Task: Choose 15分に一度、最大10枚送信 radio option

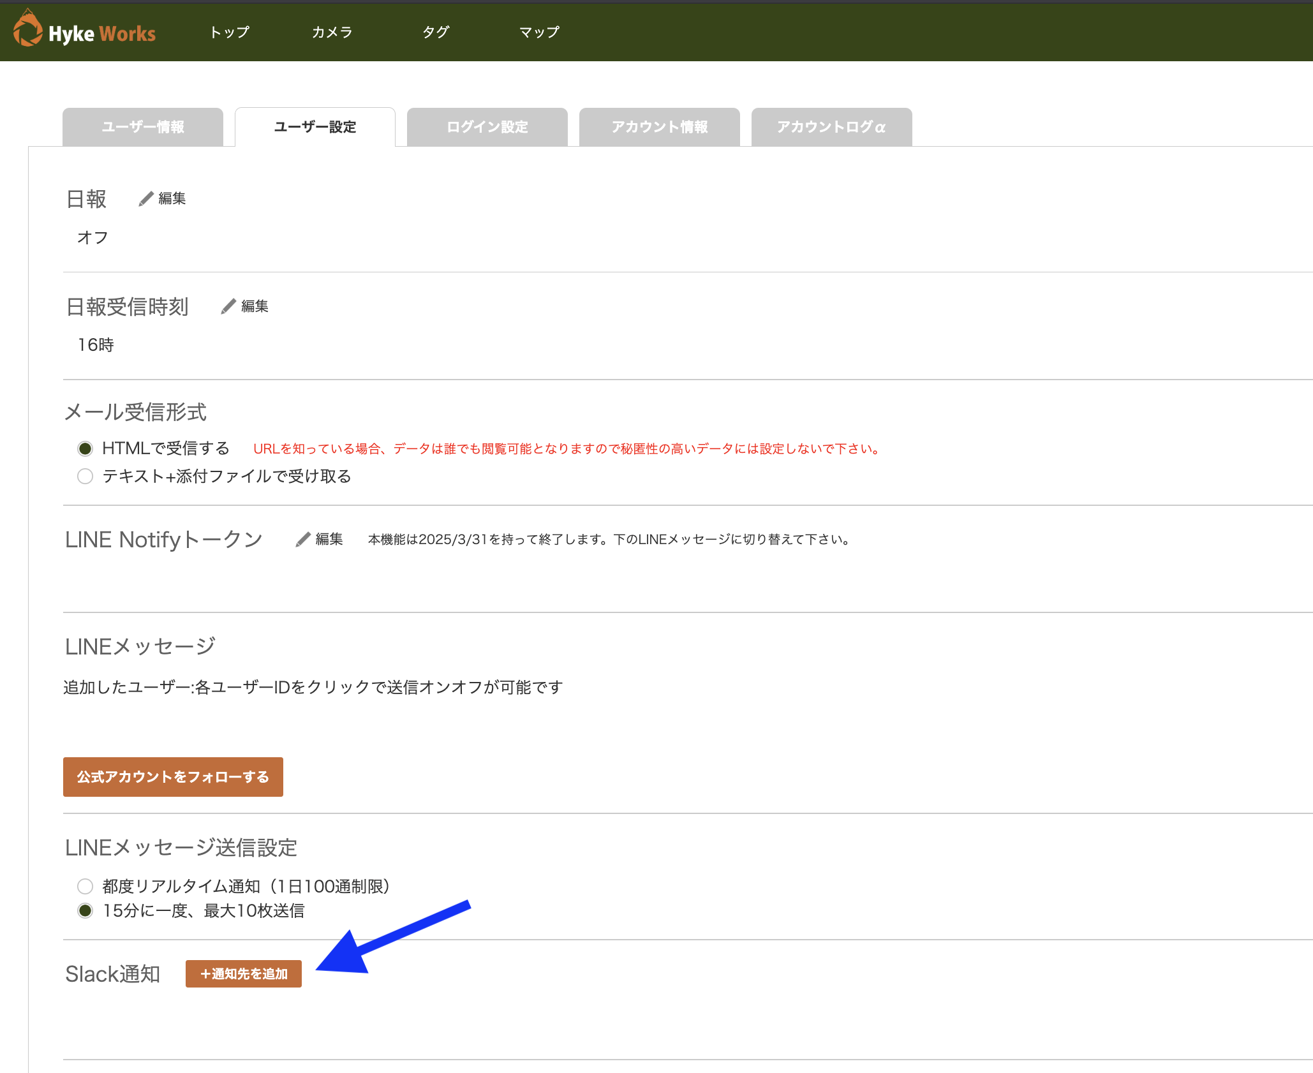Action: tap(85, 911)
